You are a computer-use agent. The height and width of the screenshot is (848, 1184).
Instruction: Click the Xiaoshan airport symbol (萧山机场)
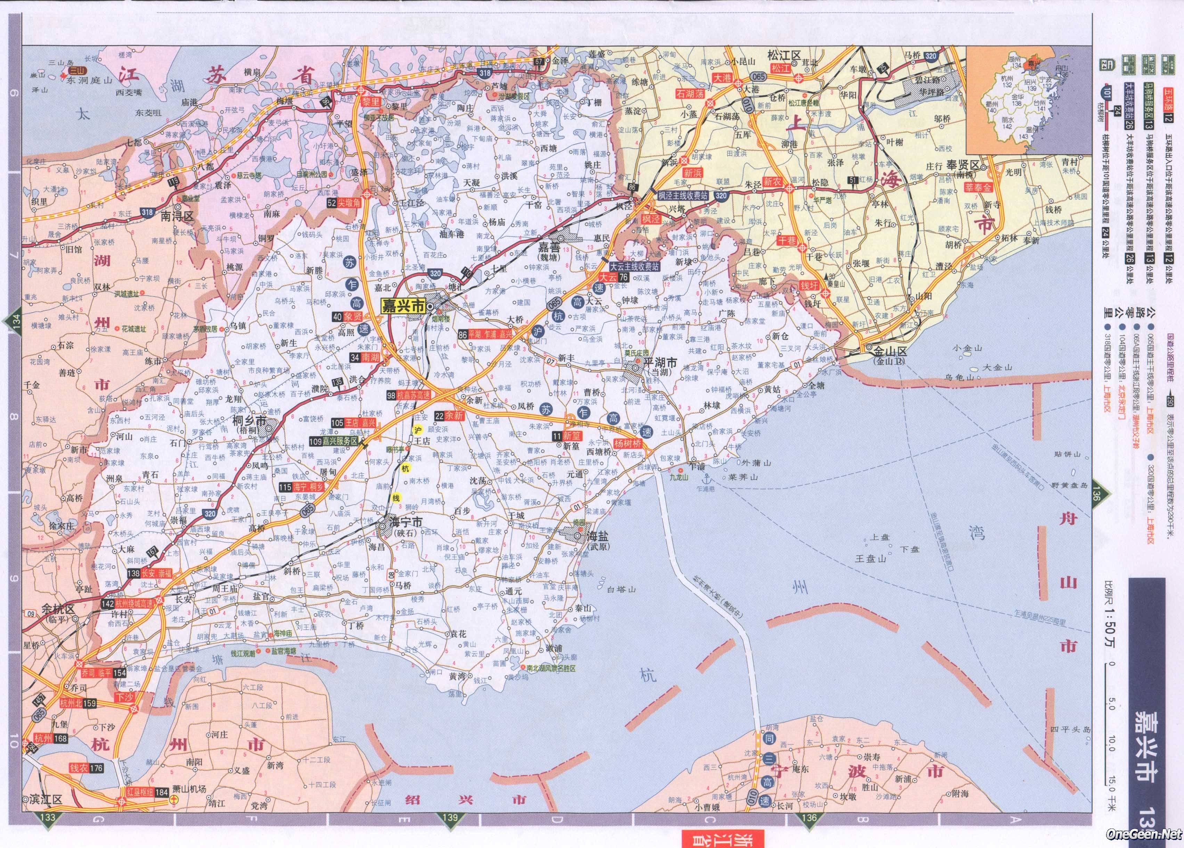[174, 799]
